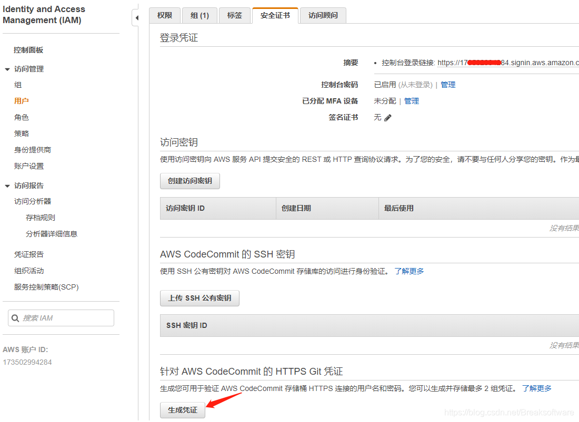Edit the 签名证书 with pencil icon

pyautogui.click(x=388, y=118)
